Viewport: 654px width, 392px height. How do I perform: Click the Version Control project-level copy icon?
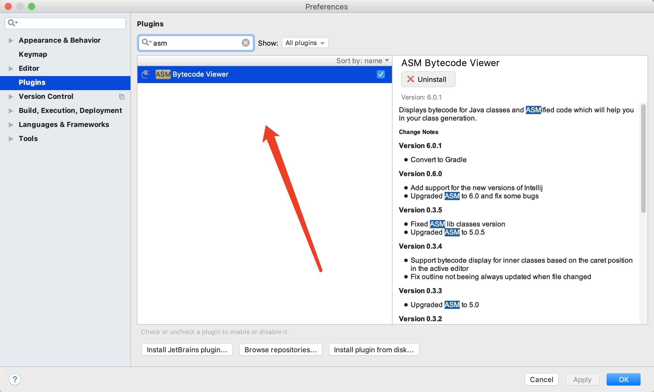click(122, 97)
